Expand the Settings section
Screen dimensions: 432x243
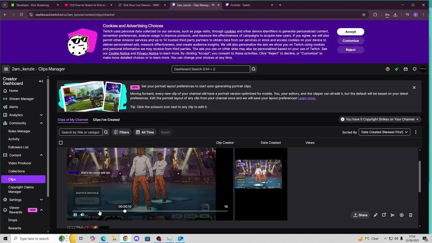click(x=41, y=200)
